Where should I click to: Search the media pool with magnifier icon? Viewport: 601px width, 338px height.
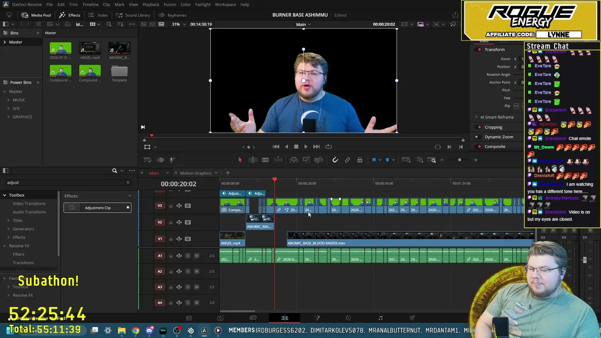click(x=109, y=24)
